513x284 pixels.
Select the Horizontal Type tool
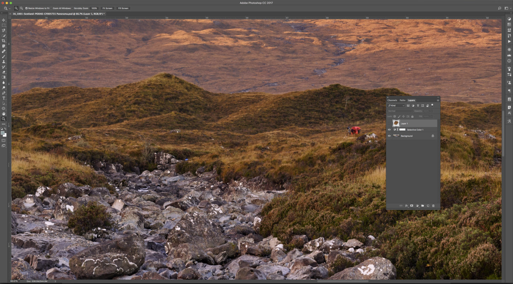click(4, 99)
